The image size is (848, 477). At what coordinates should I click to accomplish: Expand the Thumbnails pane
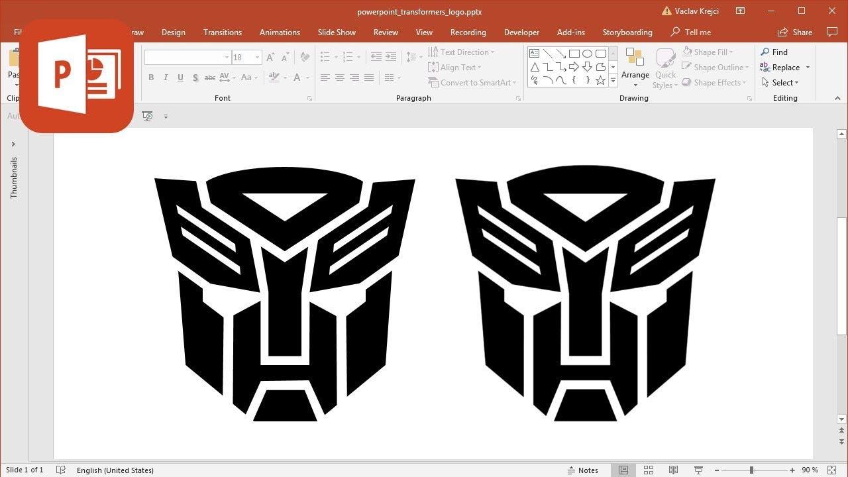coord(13,144)
